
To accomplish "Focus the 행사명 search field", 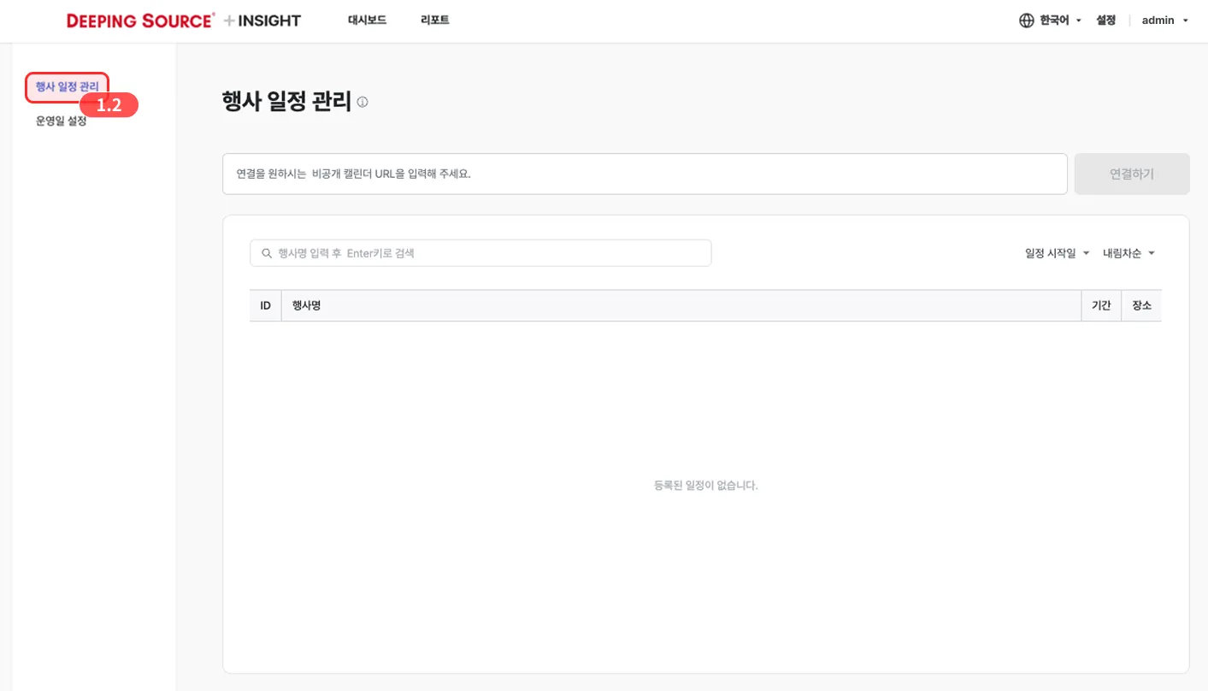I will (x=480, y=253).
